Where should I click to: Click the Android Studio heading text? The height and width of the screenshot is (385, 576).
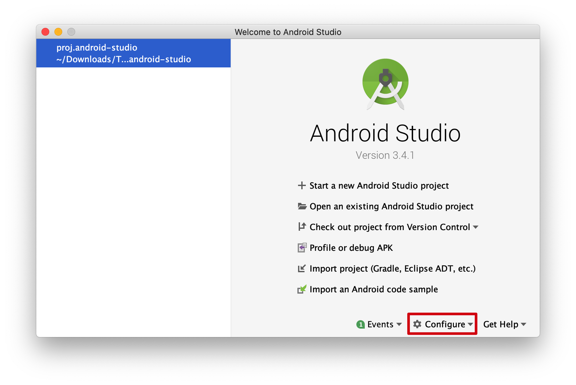(x=385, y=133)
